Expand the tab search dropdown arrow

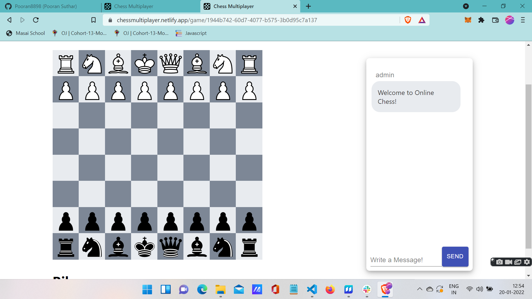point(466,6)
